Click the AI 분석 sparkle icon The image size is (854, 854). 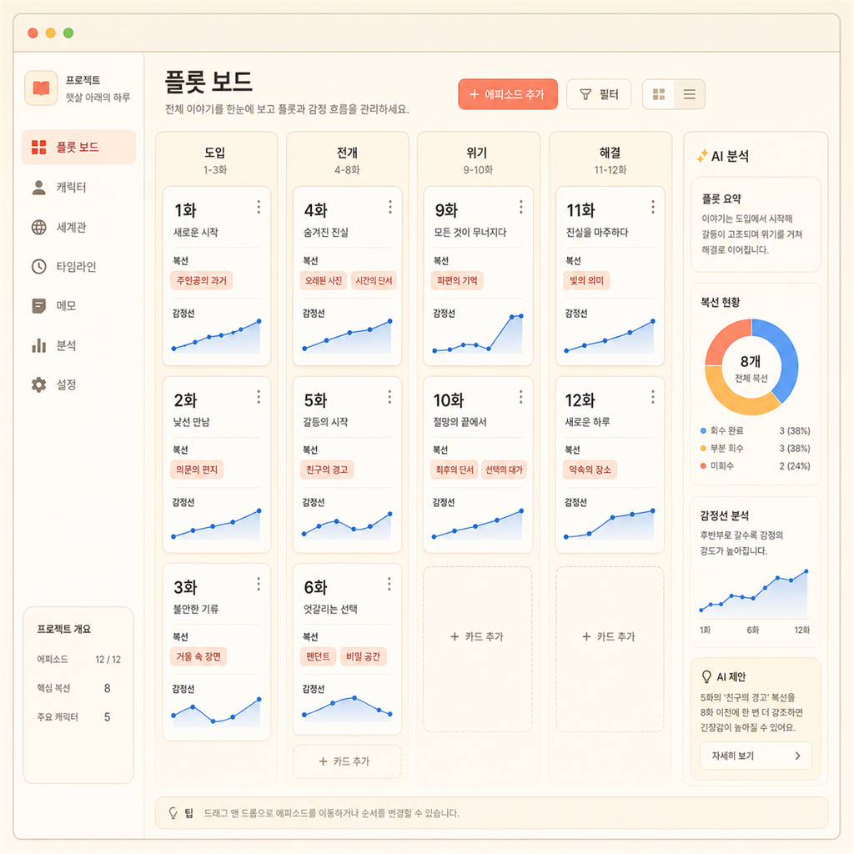pos(702,156)
